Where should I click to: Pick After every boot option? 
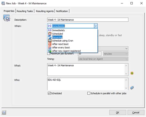coord(61,48)
